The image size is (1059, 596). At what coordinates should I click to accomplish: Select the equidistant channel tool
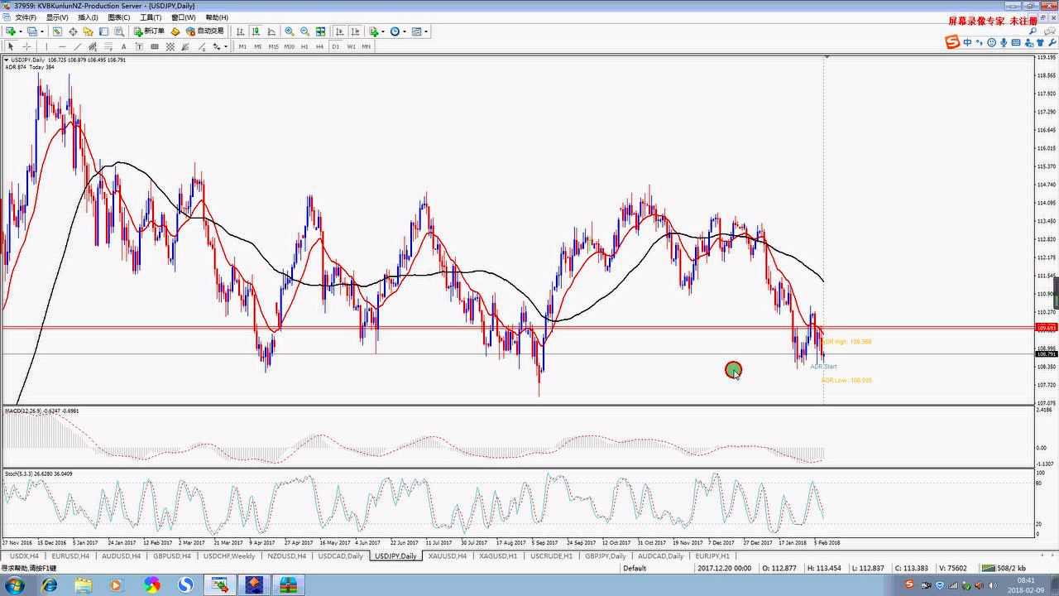tap(93, 46)
